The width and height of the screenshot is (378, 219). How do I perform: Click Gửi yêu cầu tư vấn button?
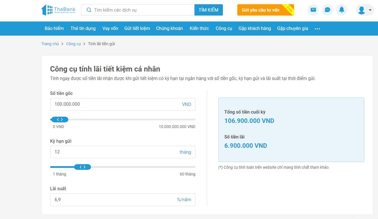tap(265, 10)
